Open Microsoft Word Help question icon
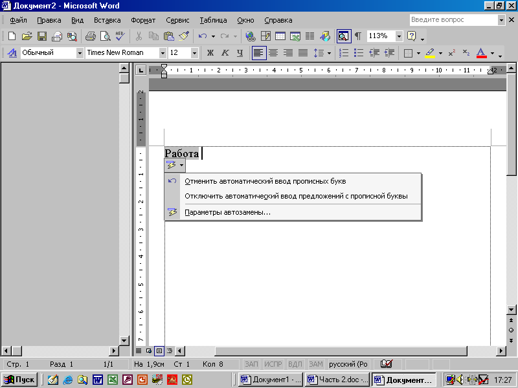Screen dimensions: 518x388 (x=412, y=36)
